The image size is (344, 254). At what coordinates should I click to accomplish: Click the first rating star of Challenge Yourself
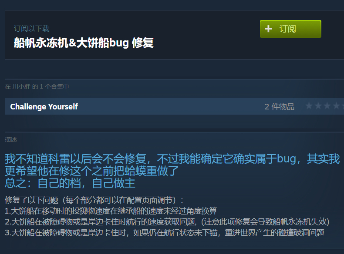[309, 106]
